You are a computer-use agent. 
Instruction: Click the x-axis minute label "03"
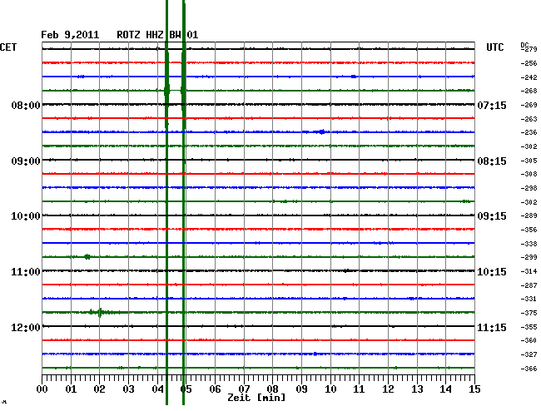tap(128, 389)
